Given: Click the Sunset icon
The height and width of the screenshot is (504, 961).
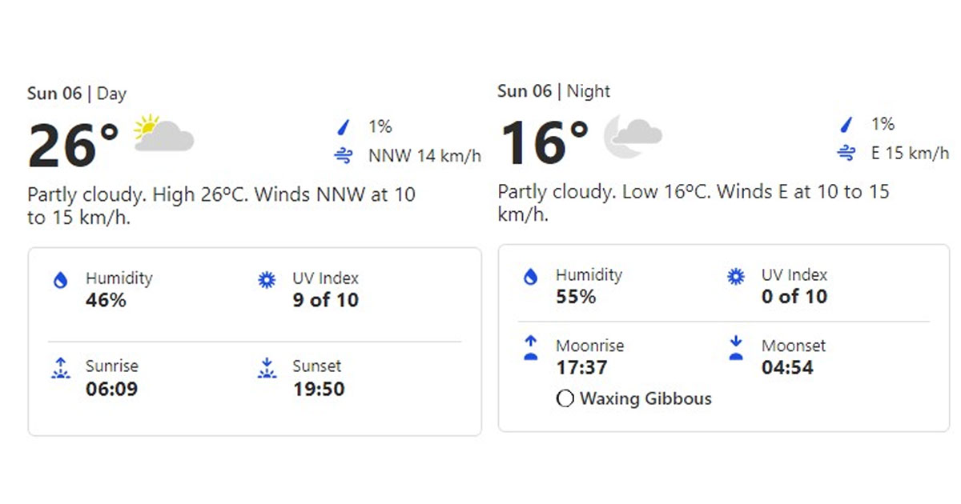Looking at the screenshot, I should point(267,368).
